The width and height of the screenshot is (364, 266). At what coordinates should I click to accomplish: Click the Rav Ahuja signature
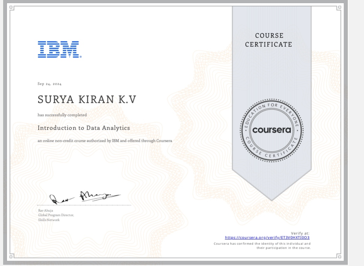click(x=85, y=197)
